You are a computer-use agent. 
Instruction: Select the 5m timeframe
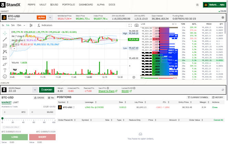[13, 25]
